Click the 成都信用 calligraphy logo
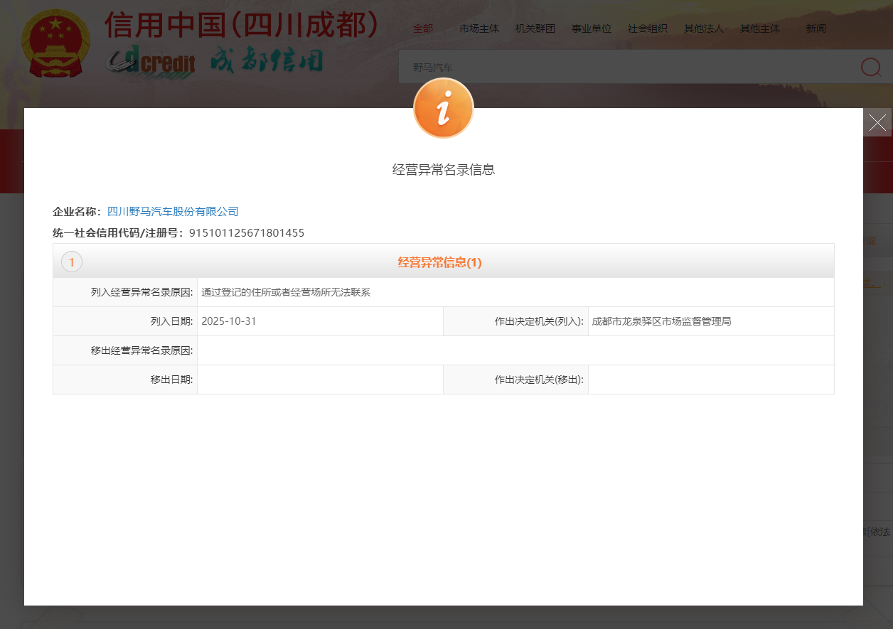Screen dimensions: 893x629 267,62
